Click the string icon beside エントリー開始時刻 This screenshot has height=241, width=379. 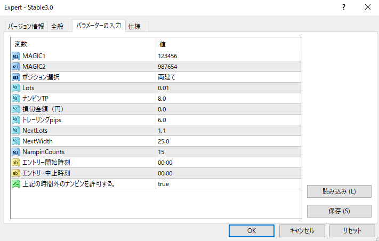(x=16, y=163)
